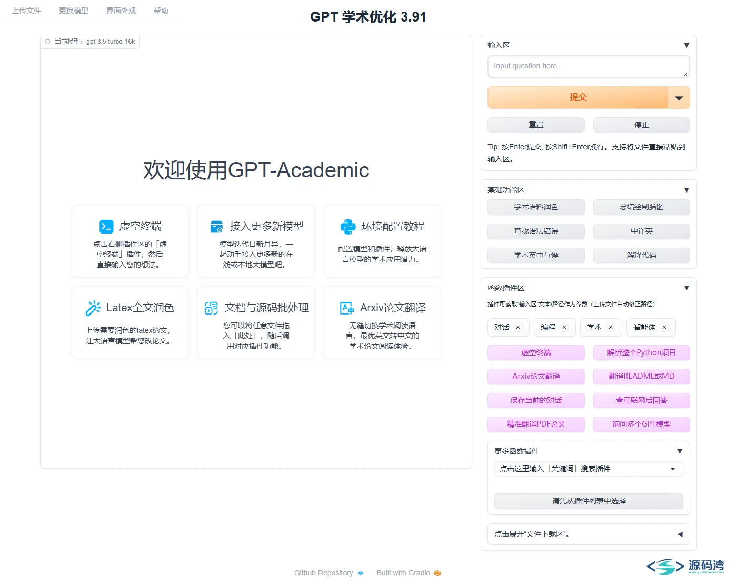Click the 翻译README或MD button
The image size is (737, 587).
tap(641, 377)
